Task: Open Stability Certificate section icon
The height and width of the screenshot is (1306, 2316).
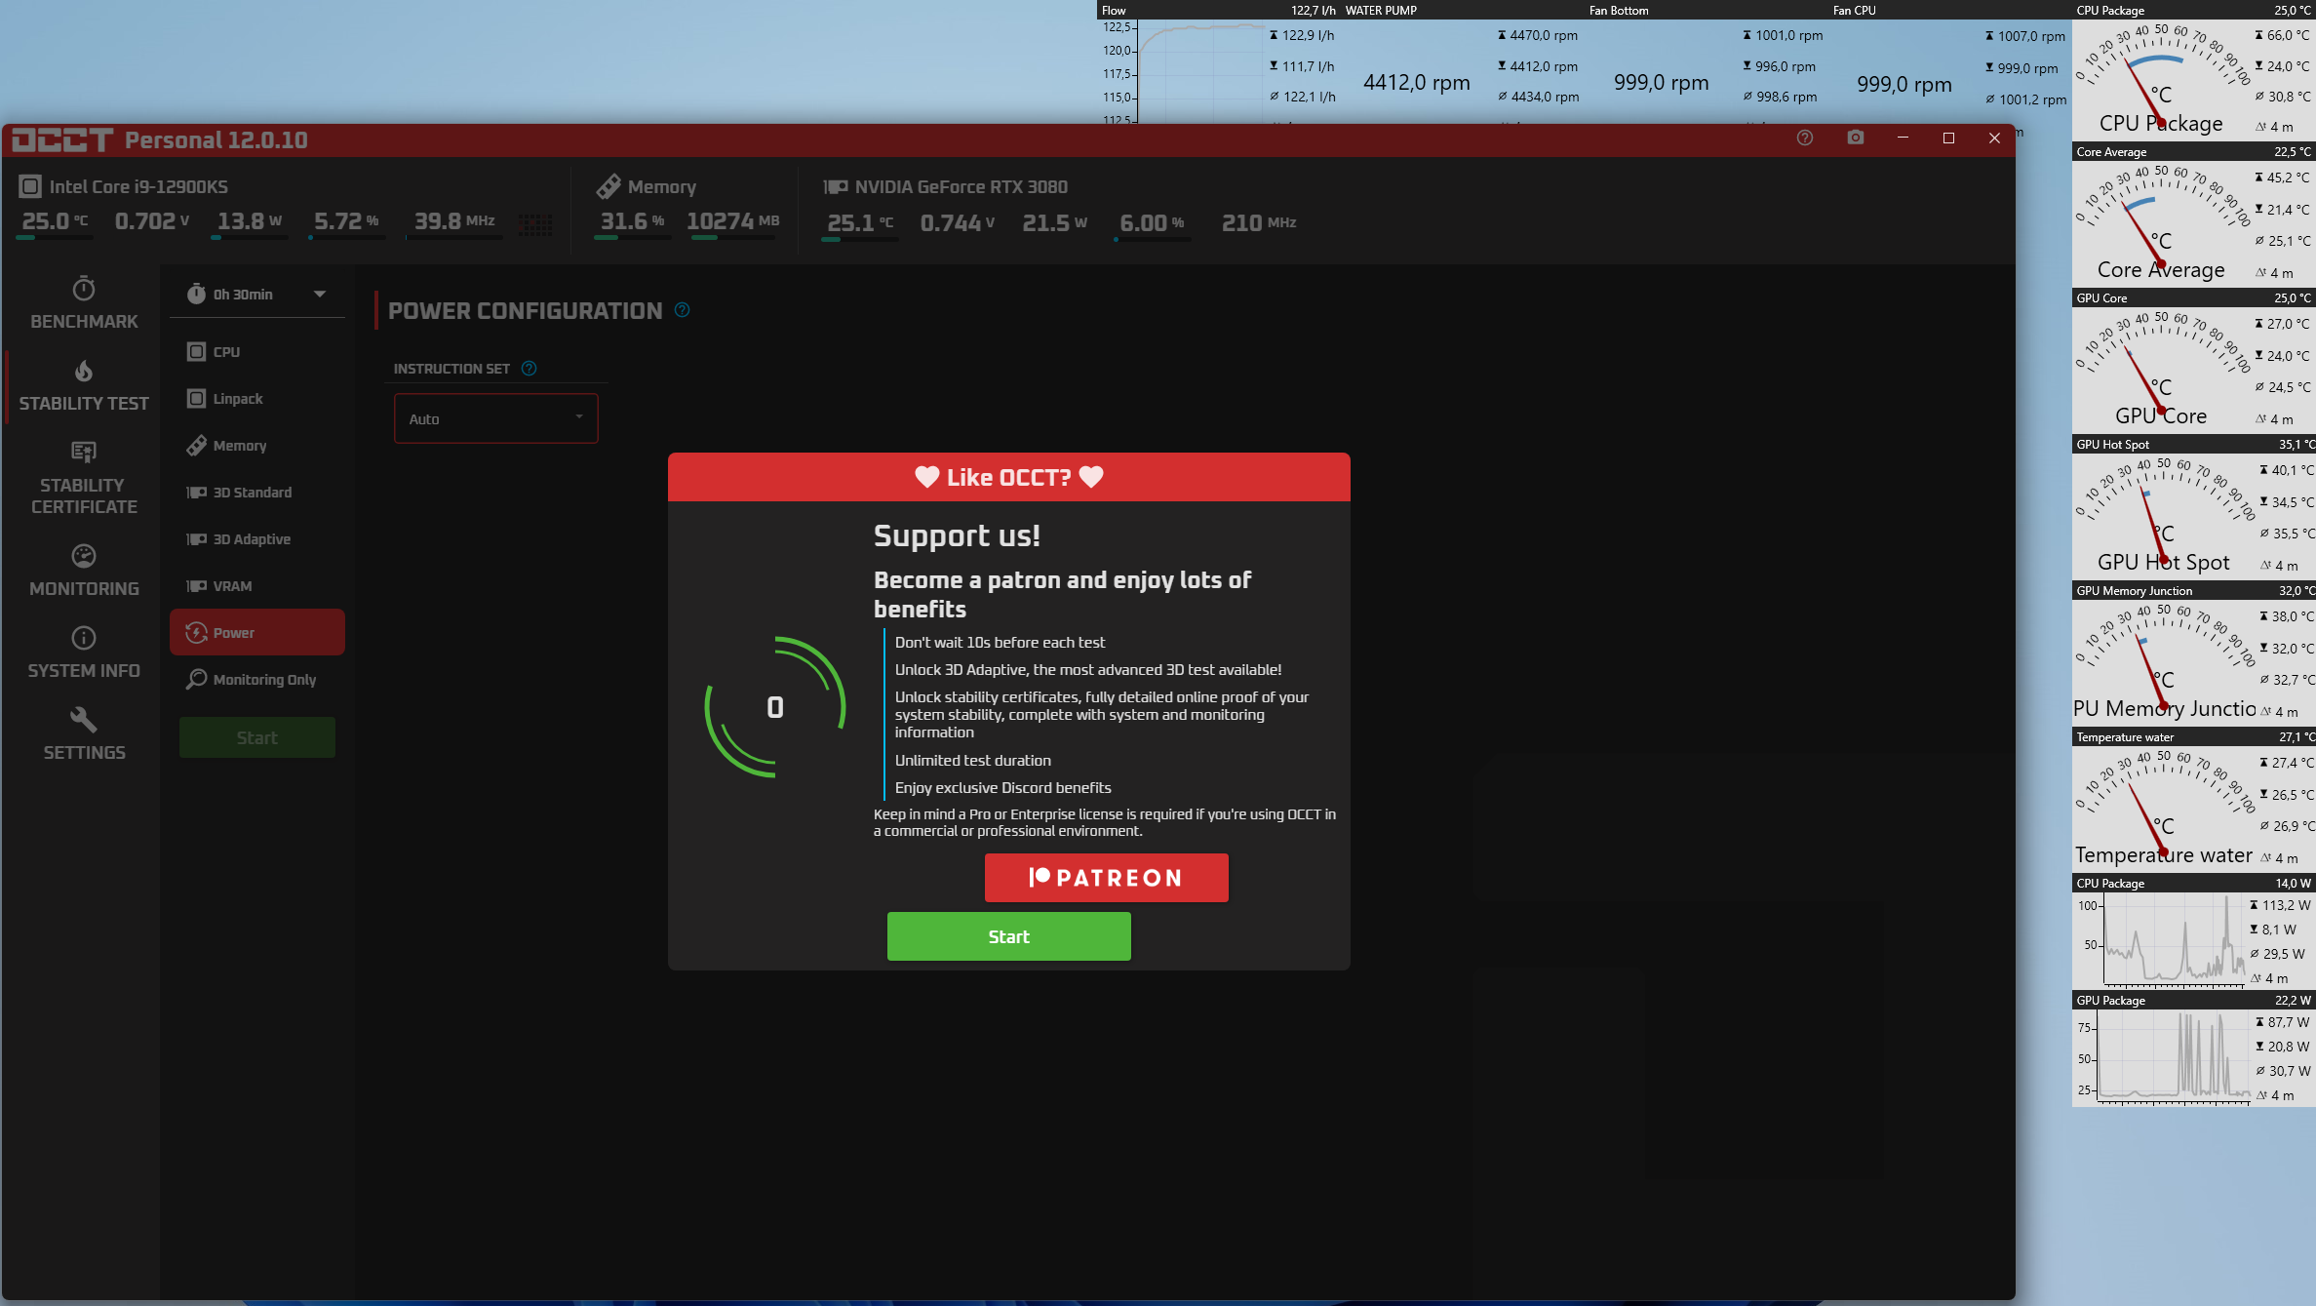Action: click(x=84, y=452)
